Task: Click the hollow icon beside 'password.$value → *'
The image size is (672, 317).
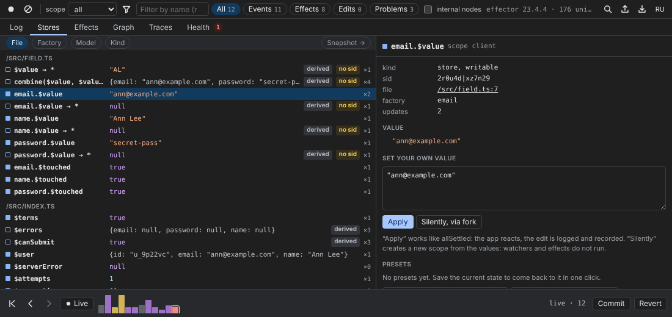Action: pos(8,155)
